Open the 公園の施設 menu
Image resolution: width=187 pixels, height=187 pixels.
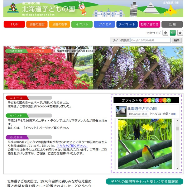37,24
